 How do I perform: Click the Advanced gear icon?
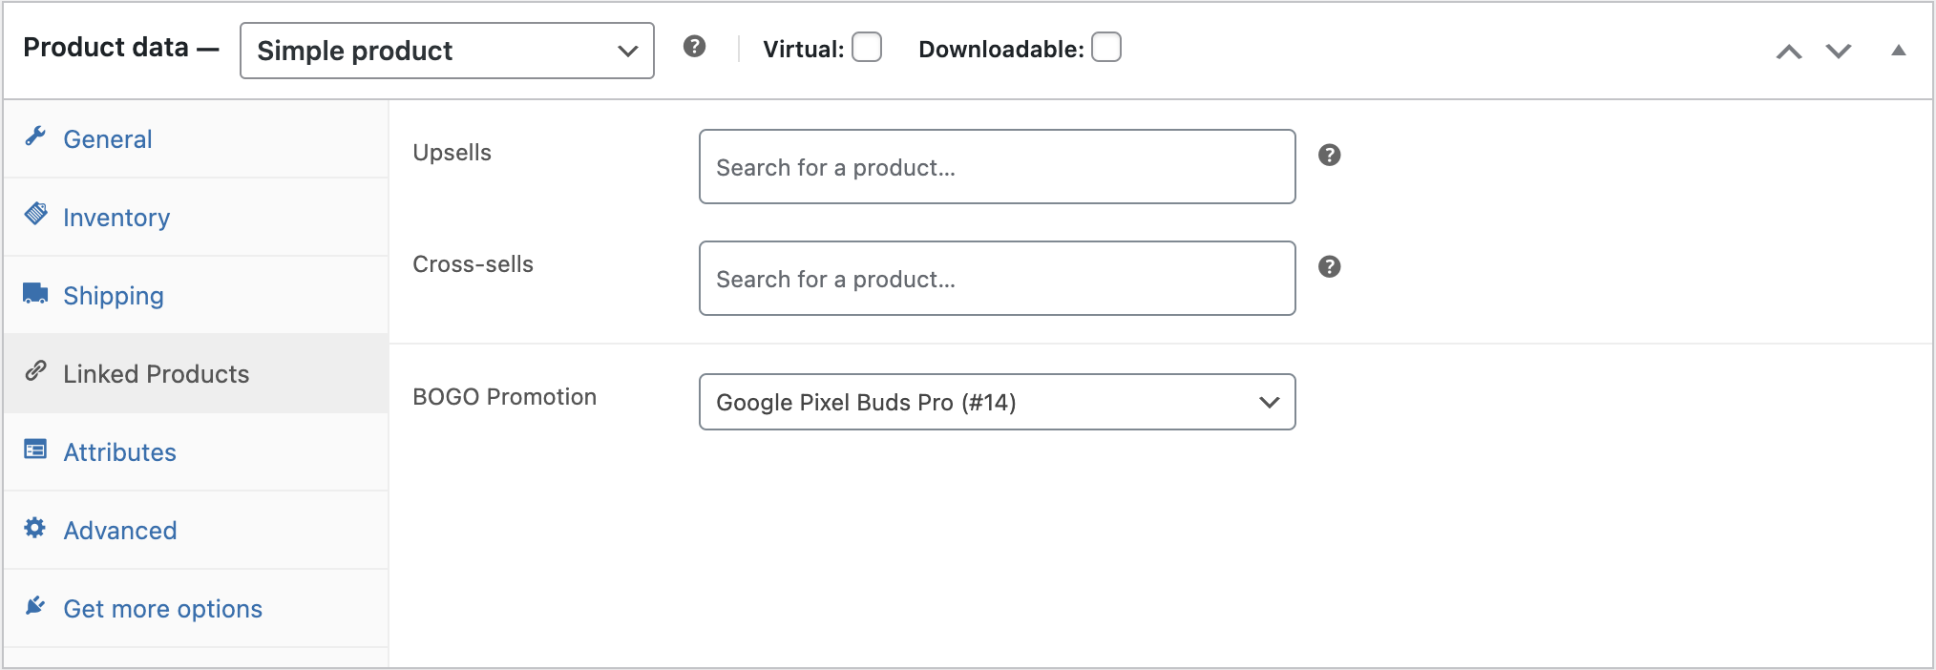[35, 528]
